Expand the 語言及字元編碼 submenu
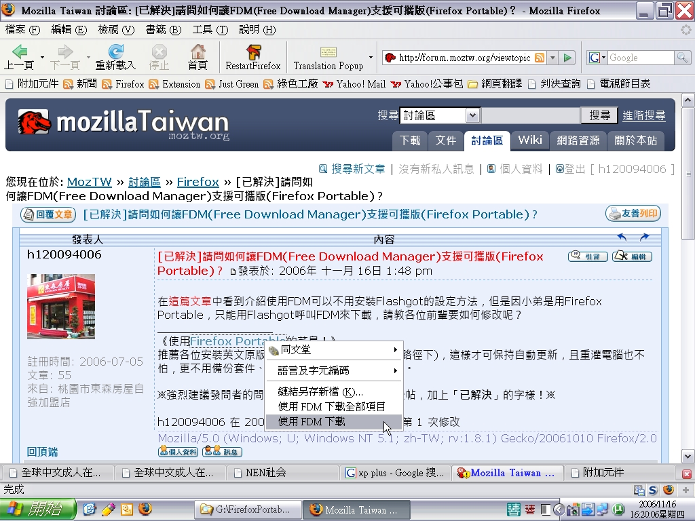 (x=334, y=370)
